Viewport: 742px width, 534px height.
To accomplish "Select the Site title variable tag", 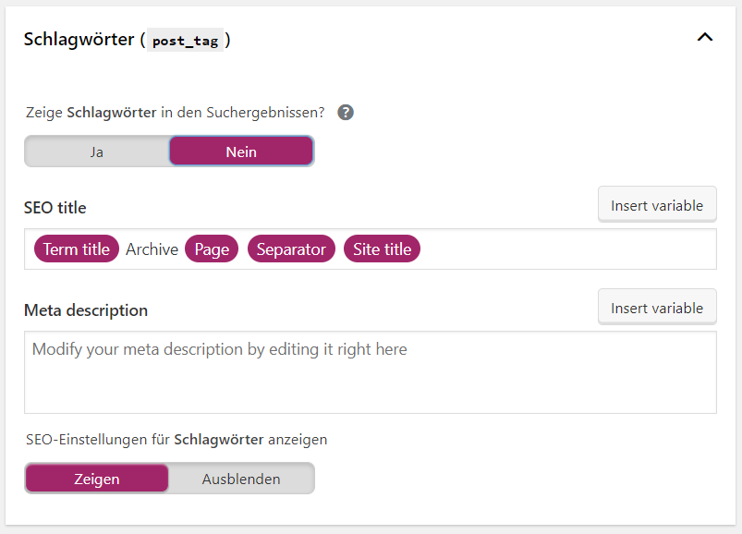I will (x=382, y=249).
